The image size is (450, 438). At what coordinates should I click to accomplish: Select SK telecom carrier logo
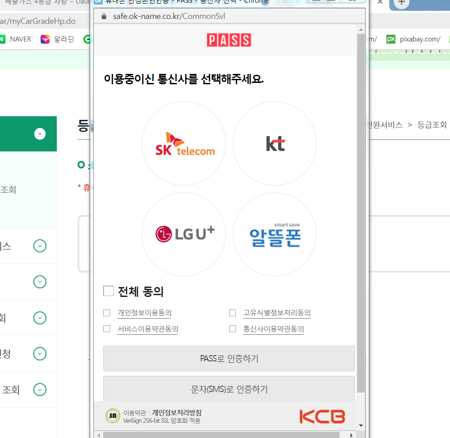pos(184,143)
